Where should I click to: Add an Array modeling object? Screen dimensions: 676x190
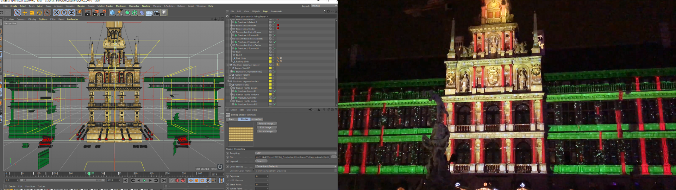pyautogui.click(x=134, y=12)
